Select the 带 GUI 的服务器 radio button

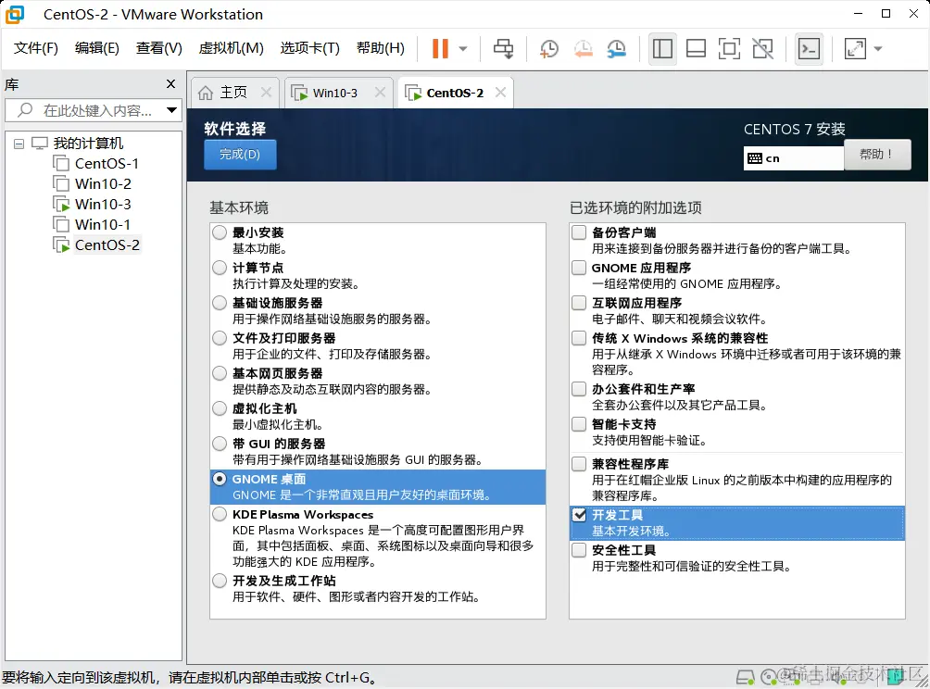pos(220,444)
